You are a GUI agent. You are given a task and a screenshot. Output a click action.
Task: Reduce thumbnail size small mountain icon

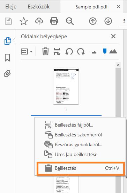point(94,52)
